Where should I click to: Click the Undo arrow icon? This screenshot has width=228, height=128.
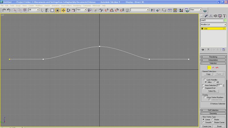click(4, 10)
